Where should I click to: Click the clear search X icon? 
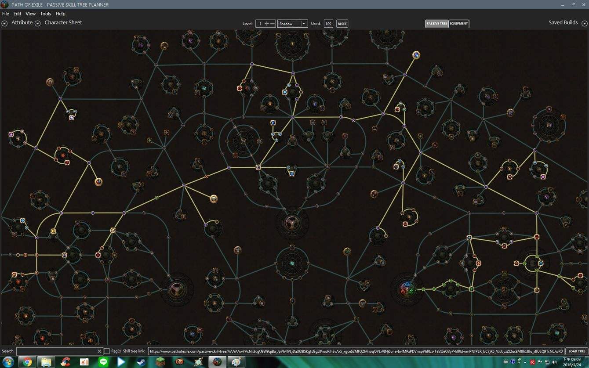pyautogui.click(x=99, y=351)
